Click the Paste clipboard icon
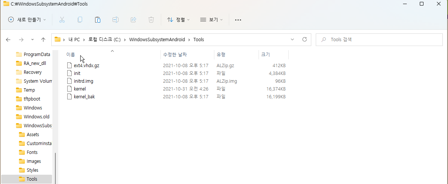This screenshot has width=448, height=184. tap(98, 20)
